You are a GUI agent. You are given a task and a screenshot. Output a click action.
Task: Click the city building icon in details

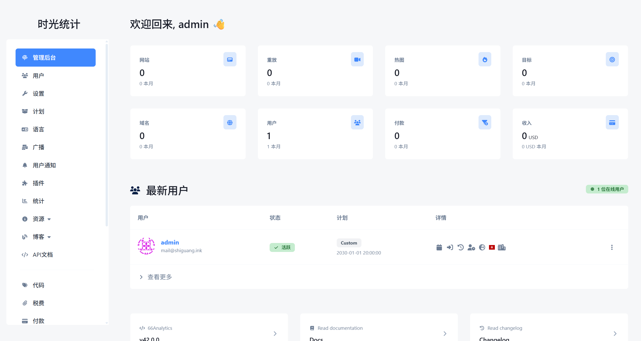click(x=501, y=247)
